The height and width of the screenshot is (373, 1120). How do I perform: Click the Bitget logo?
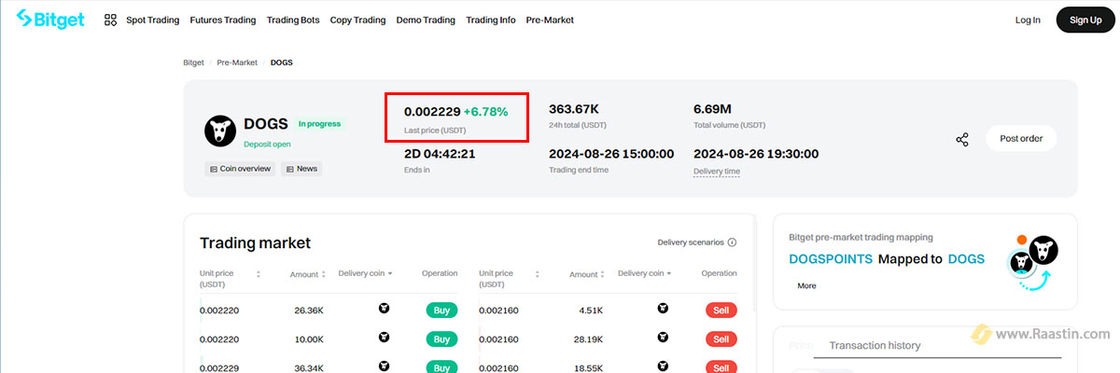pyautogui.click(x=52, y=19)
